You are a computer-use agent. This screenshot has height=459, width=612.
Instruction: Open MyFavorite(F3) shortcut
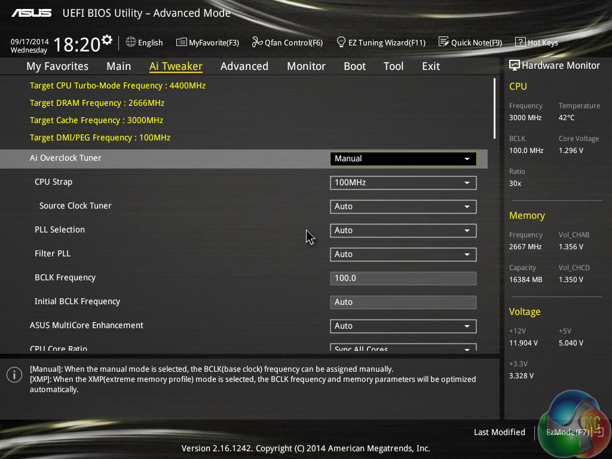click(x=207, y=42)
